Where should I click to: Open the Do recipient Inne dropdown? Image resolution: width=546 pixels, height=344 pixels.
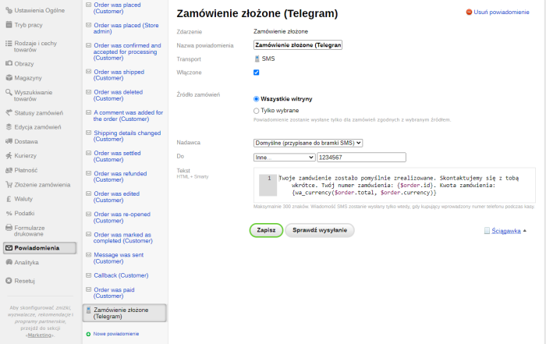tap(283, 157)
